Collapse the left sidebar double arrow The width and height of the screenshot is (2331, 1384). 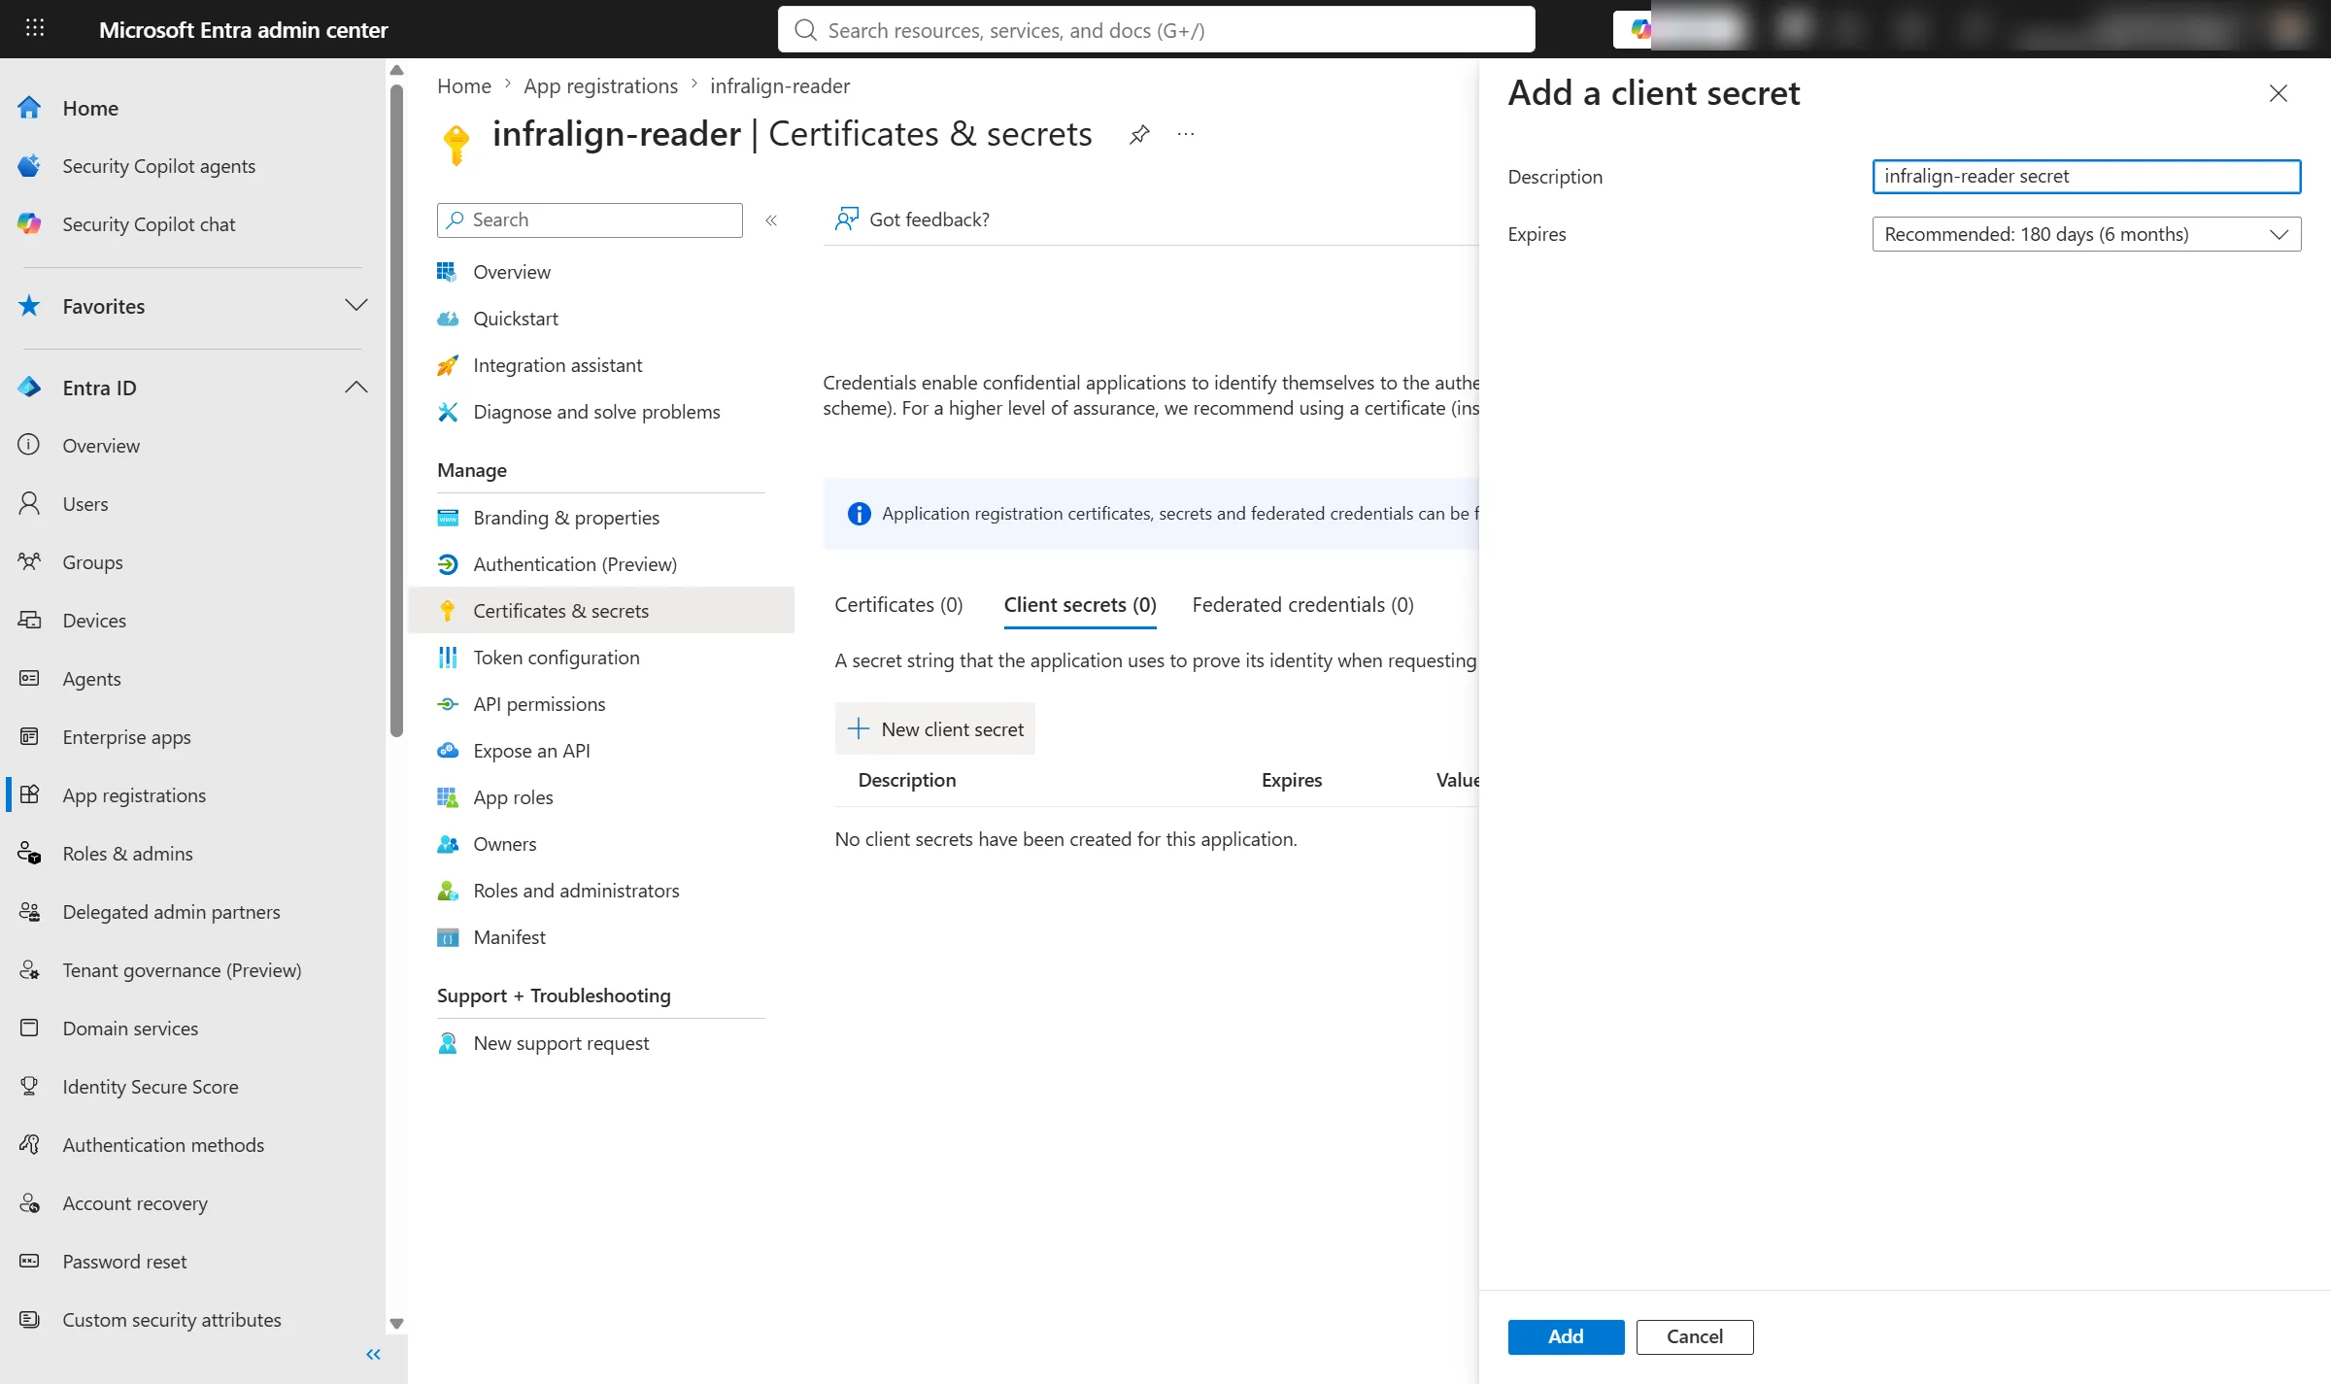tap(373, 1354)
